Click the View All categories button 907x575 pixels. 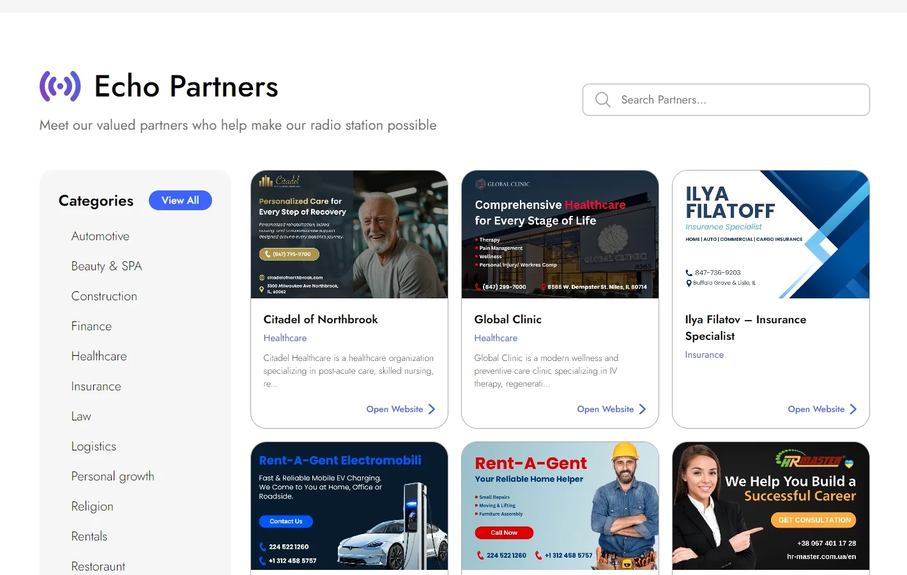180,200
